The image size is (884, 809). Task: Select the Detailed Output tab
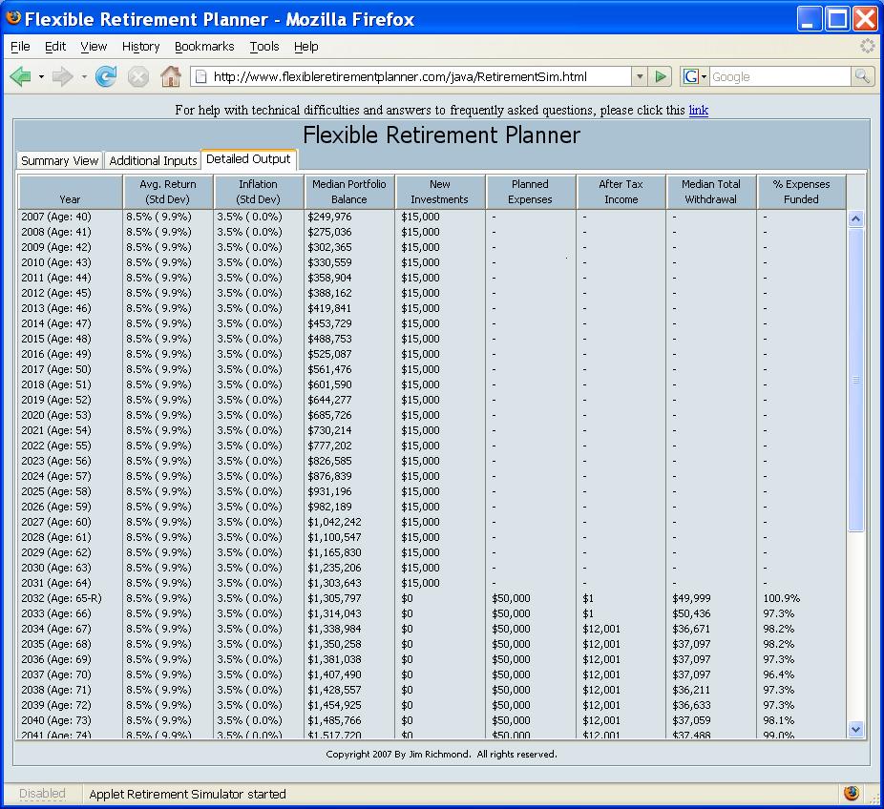point(248,159)
